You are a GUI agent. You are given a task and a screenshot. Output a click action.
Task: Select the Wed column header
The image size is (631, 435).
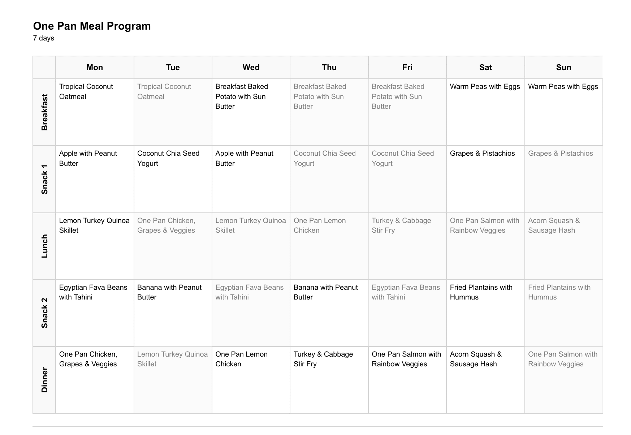click(x=251, y=68)
